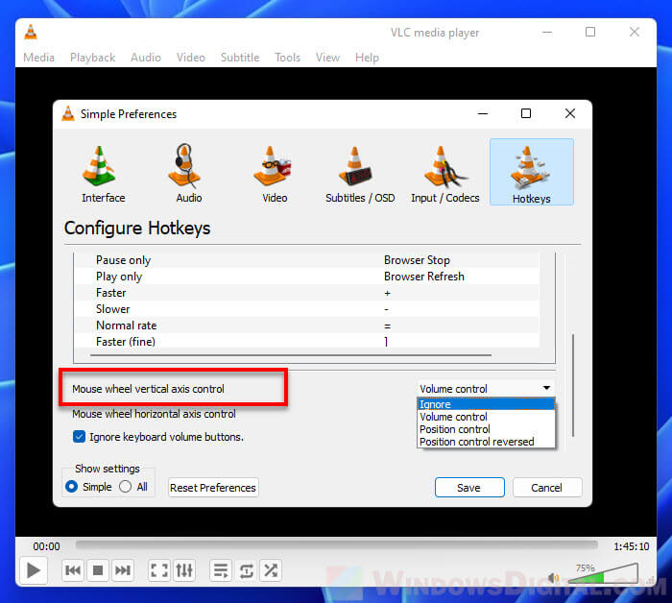Viewport: 672px width, 603px height.
Task: Open the Input / Codecs preferences category
Action: point(444,174)
